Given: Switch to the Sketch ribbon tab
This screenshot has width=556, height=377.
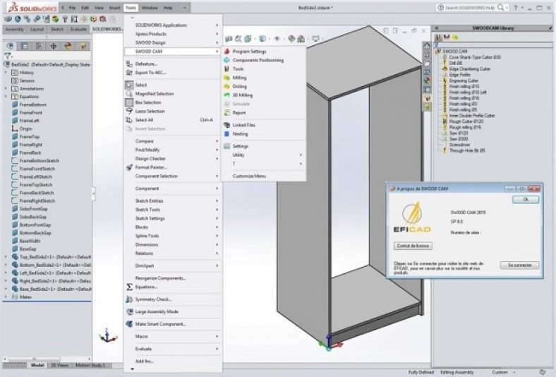Looking at the screenshot, I should 57,30.
